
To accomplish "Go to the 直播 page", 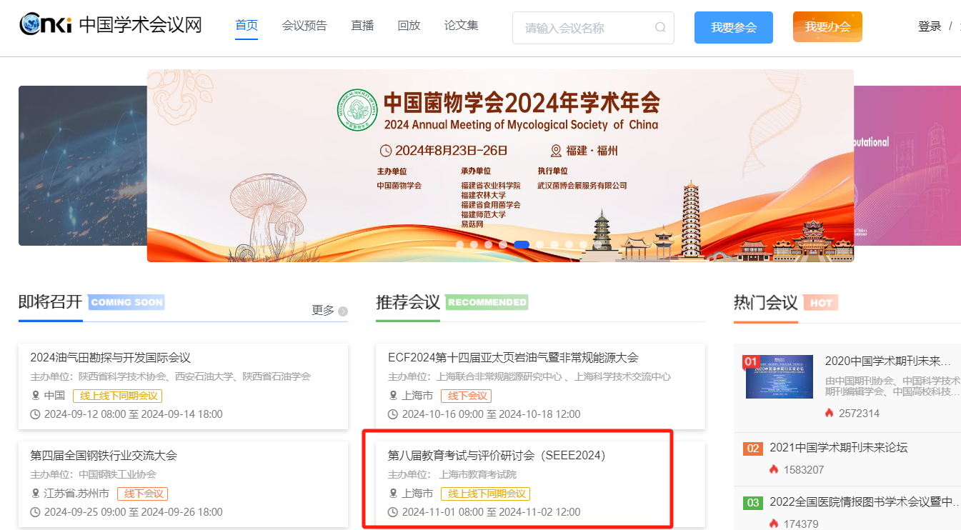I will [x=362, y=26].
